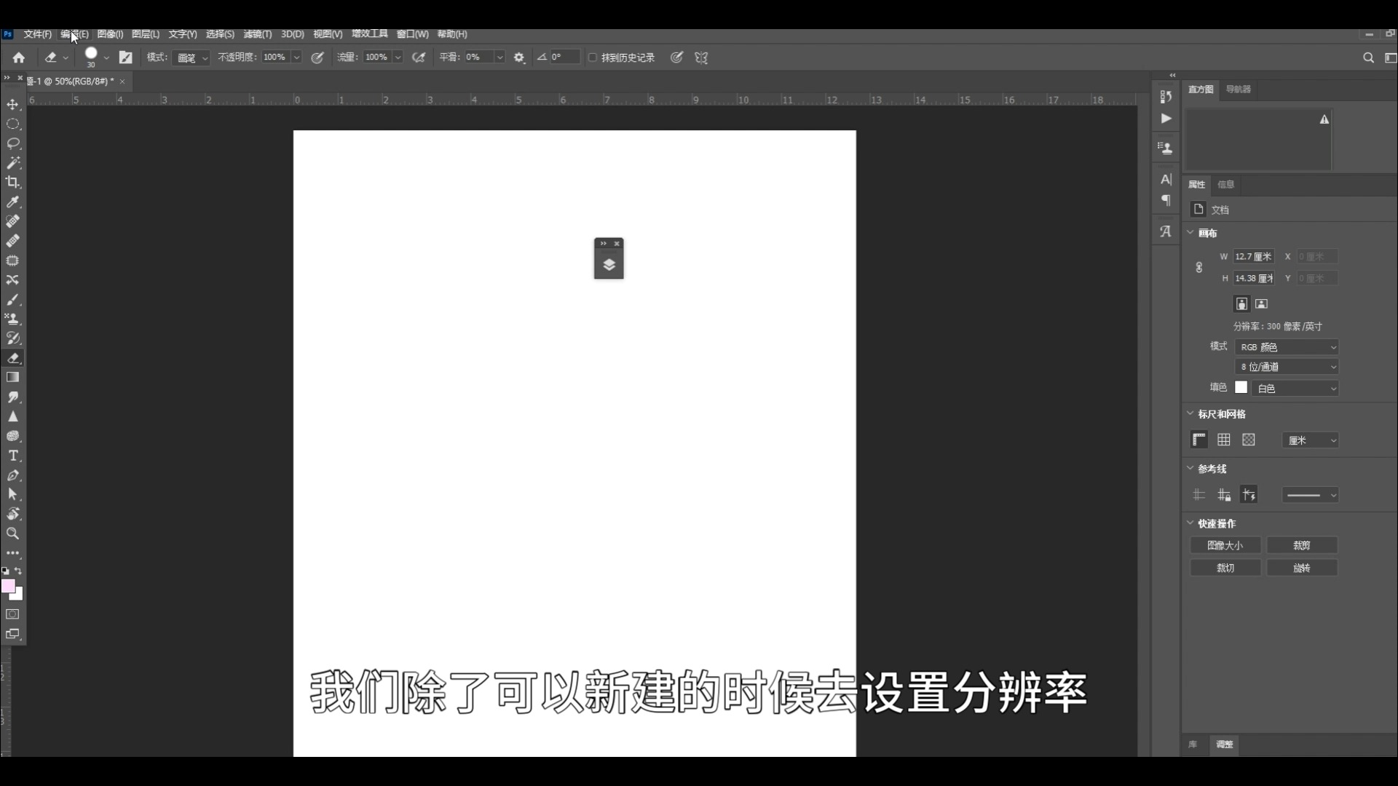The width and height of the screenshot is (1398, 786).
Task: Open the Filter menu
Action: [x=257, y=34]
